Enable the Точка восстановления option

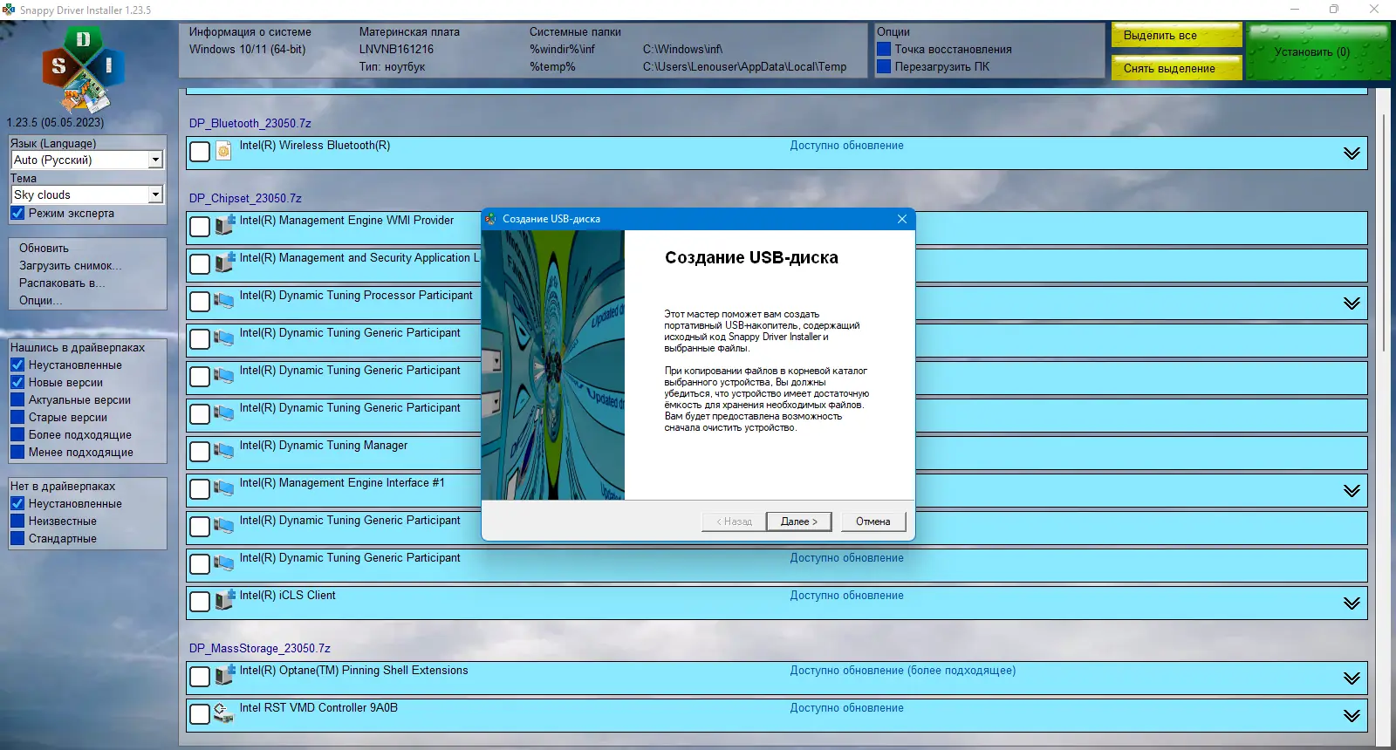[884, 50]
